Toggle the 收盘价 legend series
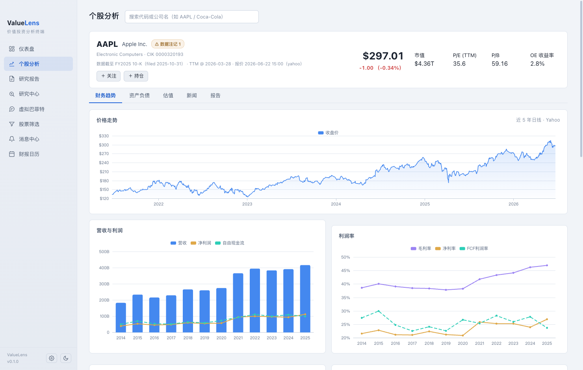This screenshot has height=370, width=583. pyautogui.click(x=328, y=133)
